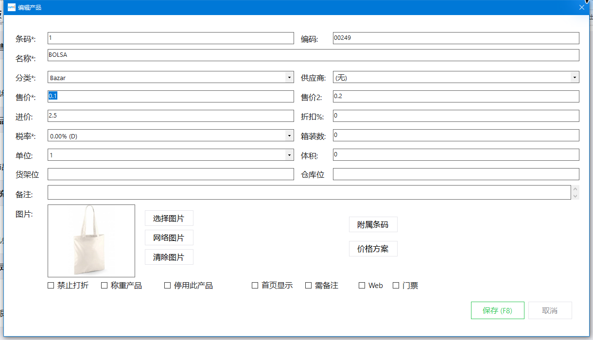Click the empty 货架位 field
The image size is (593, 340).
tap(171, 174)
